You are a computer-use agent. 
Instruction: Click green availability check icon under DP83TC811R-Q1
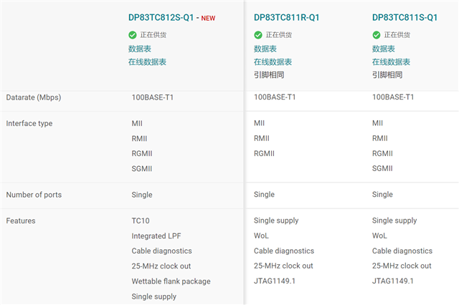[x=258, y=34]
